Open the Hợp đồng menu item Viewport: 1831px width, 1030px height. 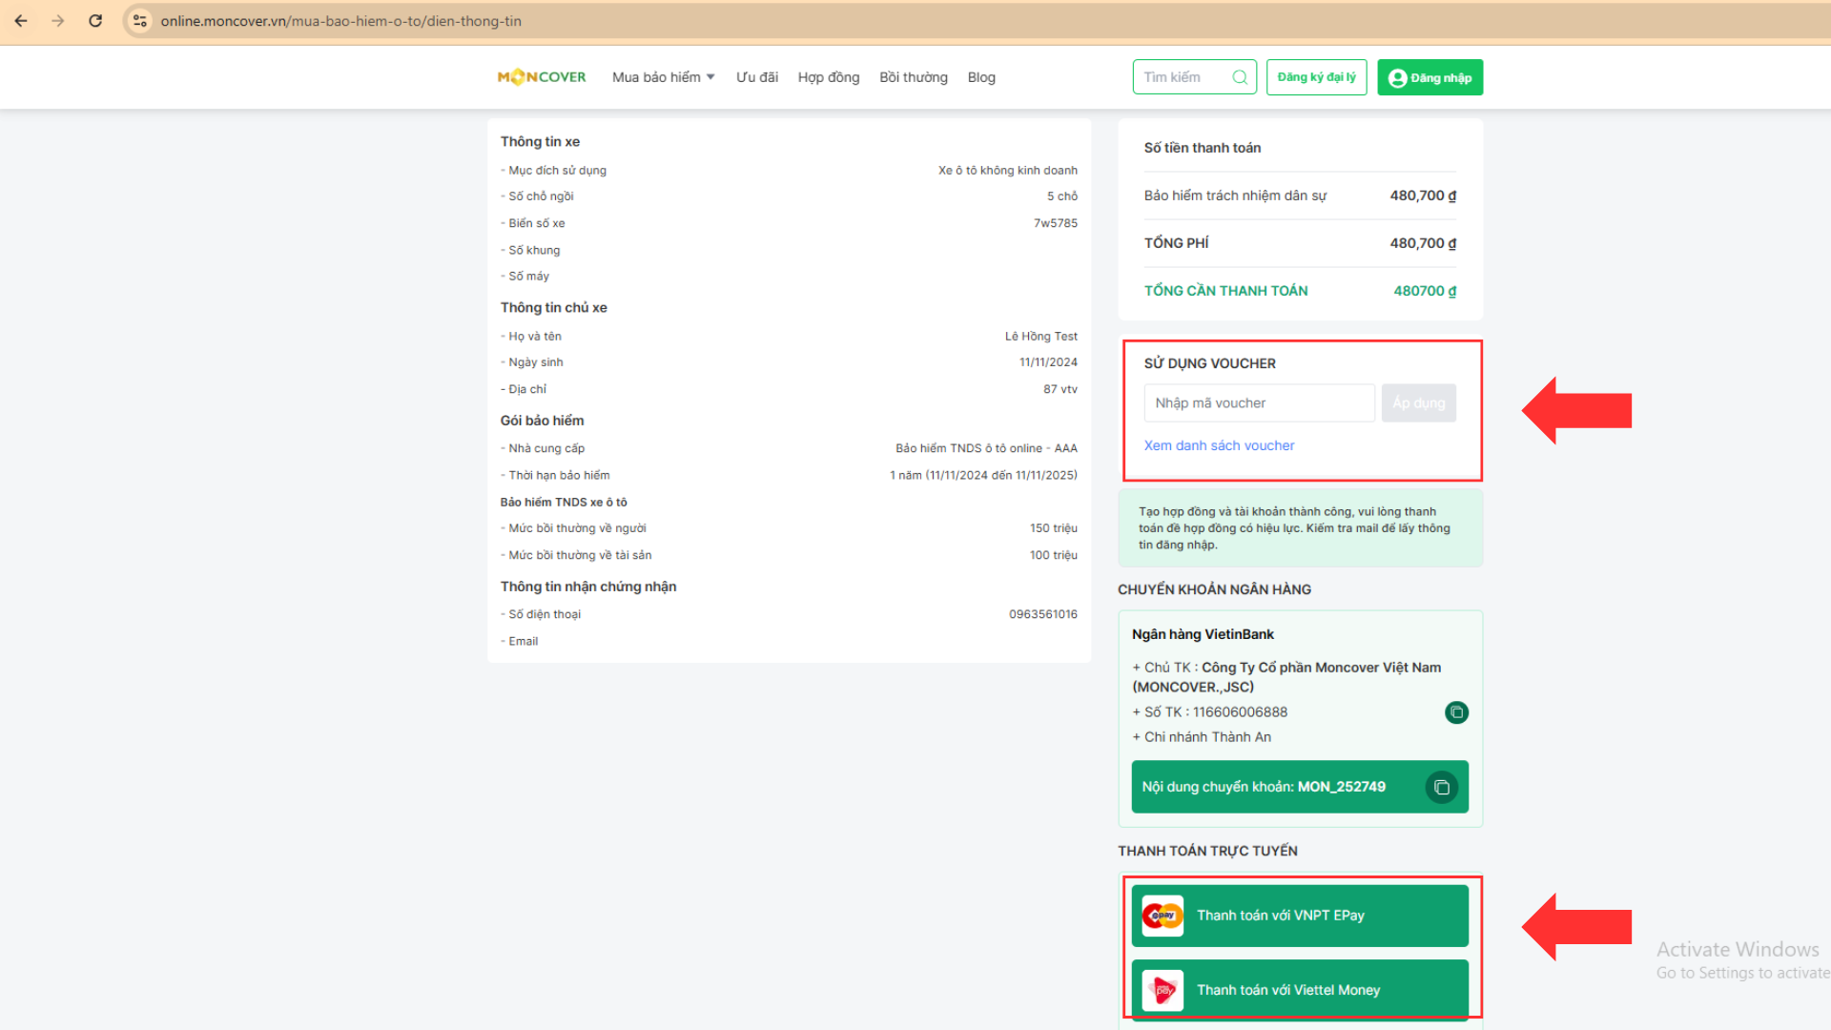click(x=829, y=77)
